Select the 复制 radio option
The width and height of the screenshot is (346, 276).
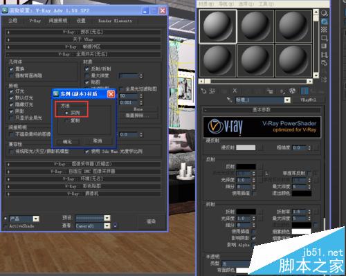[x=66, y=120]
